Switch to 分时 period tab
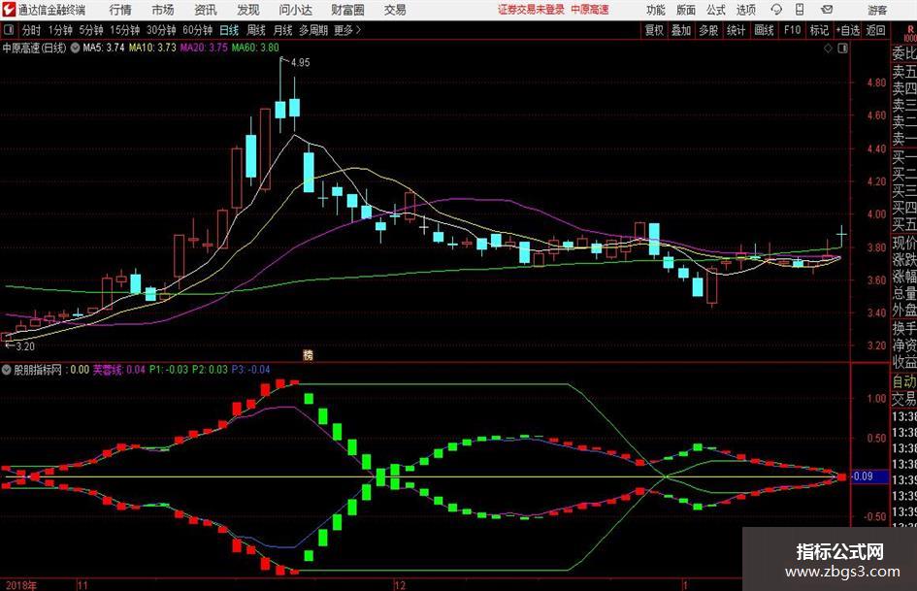 [x=31, y=30]
